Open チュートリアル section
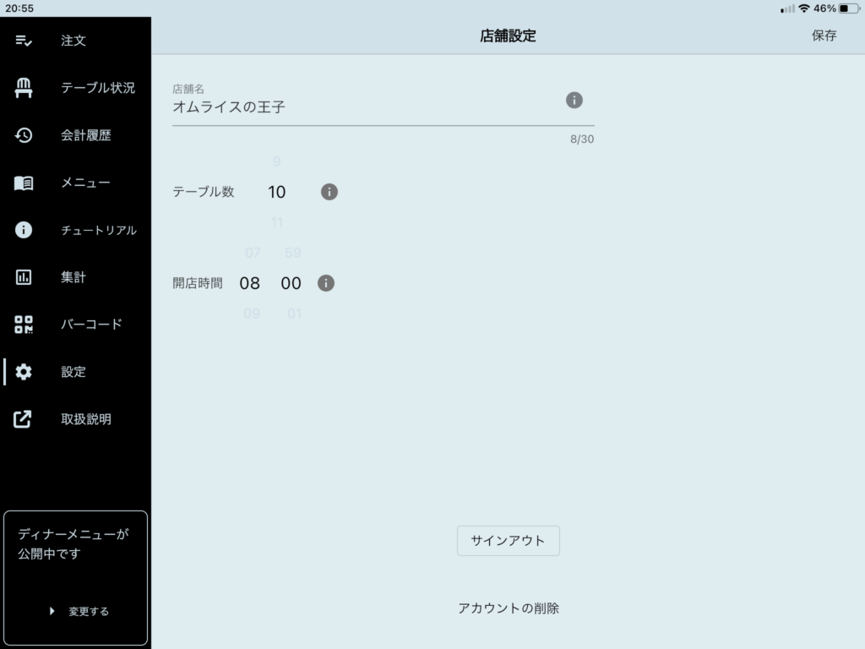This screenshot has height=649, width=865. click(99, 230)
